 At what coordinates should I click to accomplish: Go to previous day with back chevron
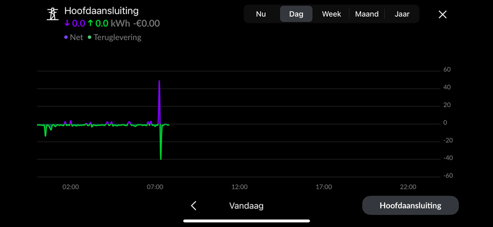(x=194, y=206)
